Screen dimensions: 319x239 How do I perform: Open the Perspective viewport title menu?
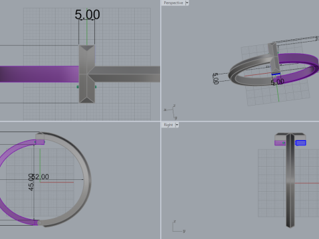pos(173,3)
